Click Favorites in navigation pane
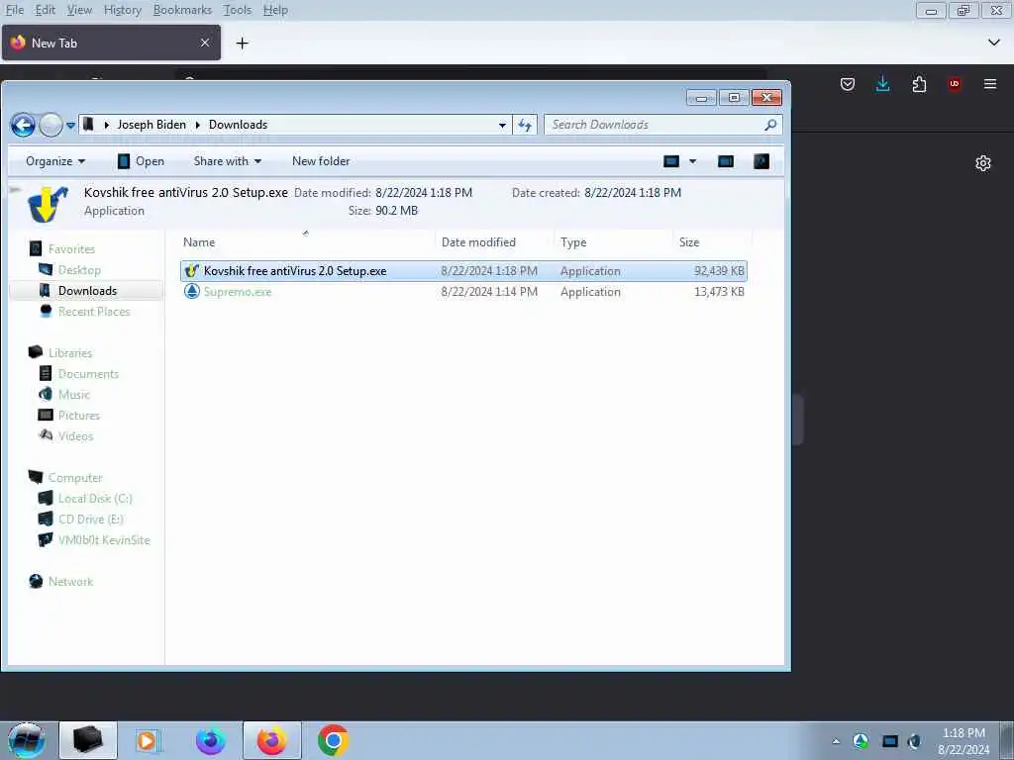This screenshot has width=1014, height=760. click(71, 249)
